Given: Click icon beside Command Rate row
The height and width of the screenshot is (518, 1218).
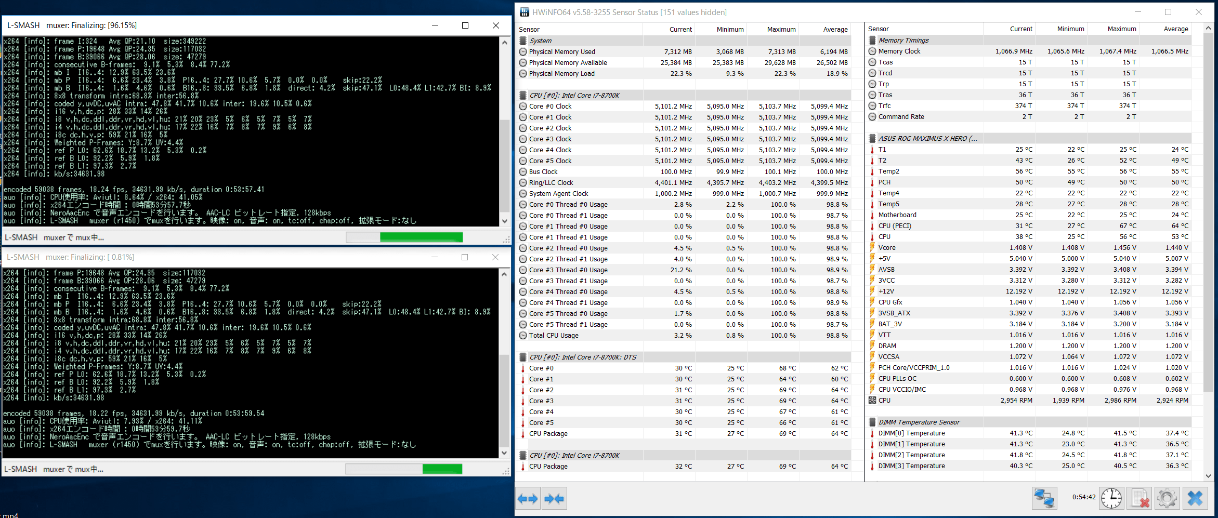Looking at the screenshot, I should pos(872,116).
